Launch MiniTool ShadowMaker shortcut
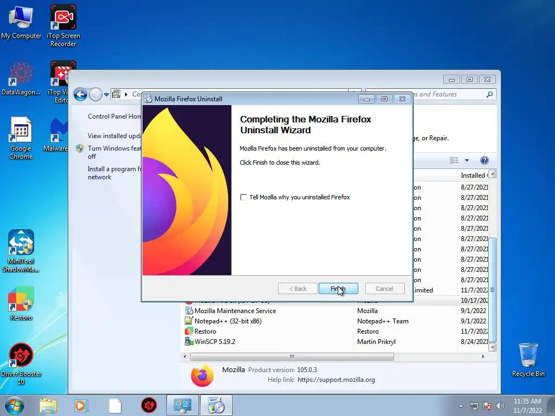Image resolution: width=555 pixels, height=416 pixels. tap(21, 251)
